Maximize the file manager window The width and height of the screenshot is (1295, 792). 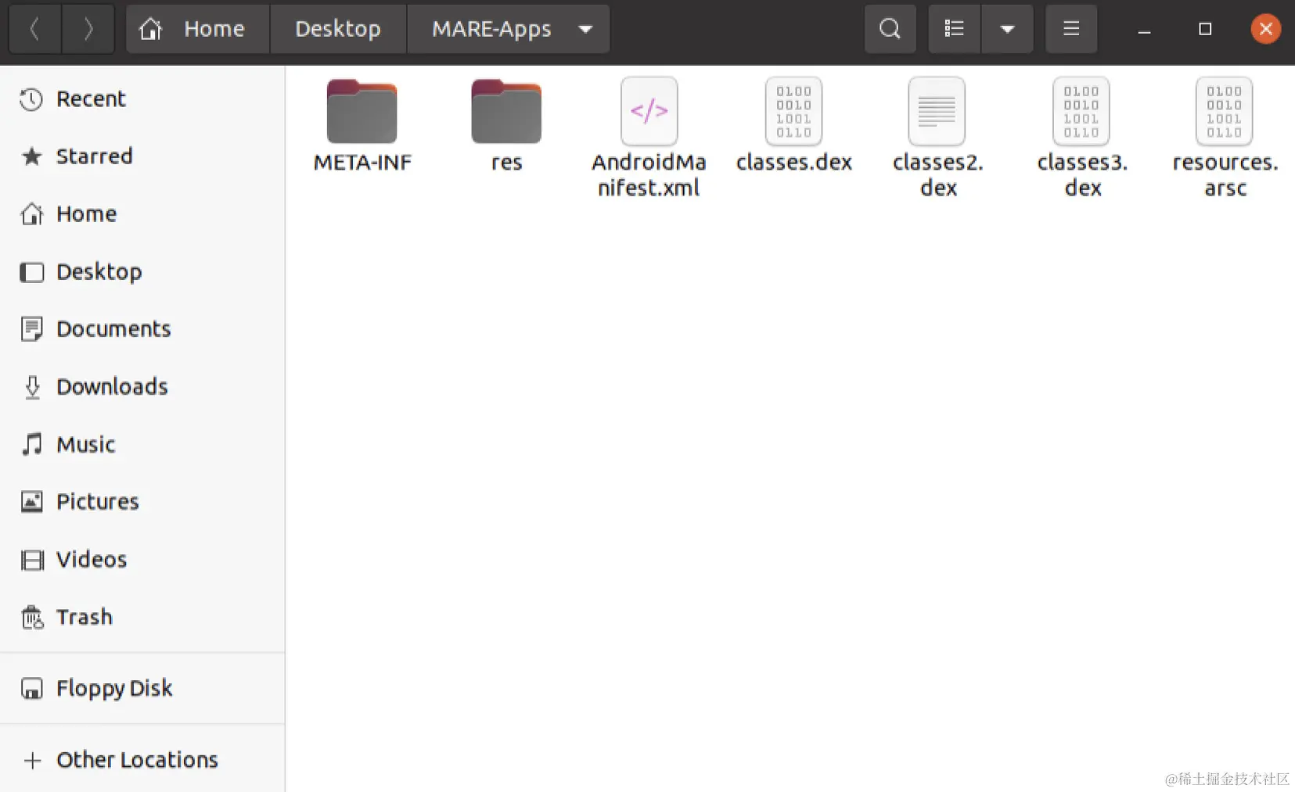tap(1205, 29)
